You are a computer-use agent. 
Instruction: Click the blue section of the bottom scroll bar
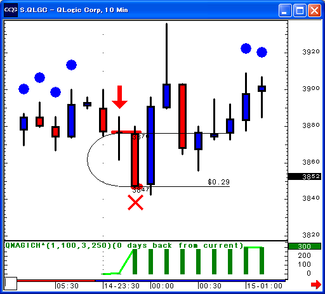point(190,281)
